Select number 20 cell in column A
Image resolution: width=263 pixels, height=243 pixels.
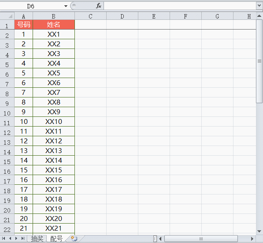click(x=24, y=219)
